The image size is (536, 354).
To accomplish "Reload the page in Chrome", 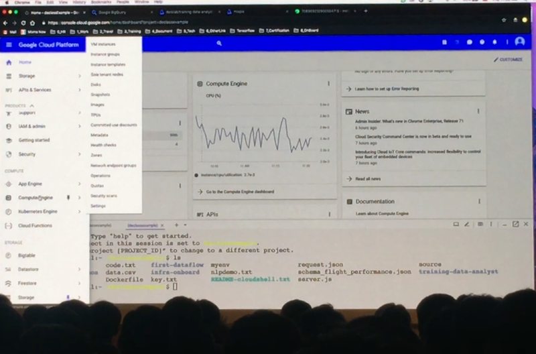I will [23, 23].
